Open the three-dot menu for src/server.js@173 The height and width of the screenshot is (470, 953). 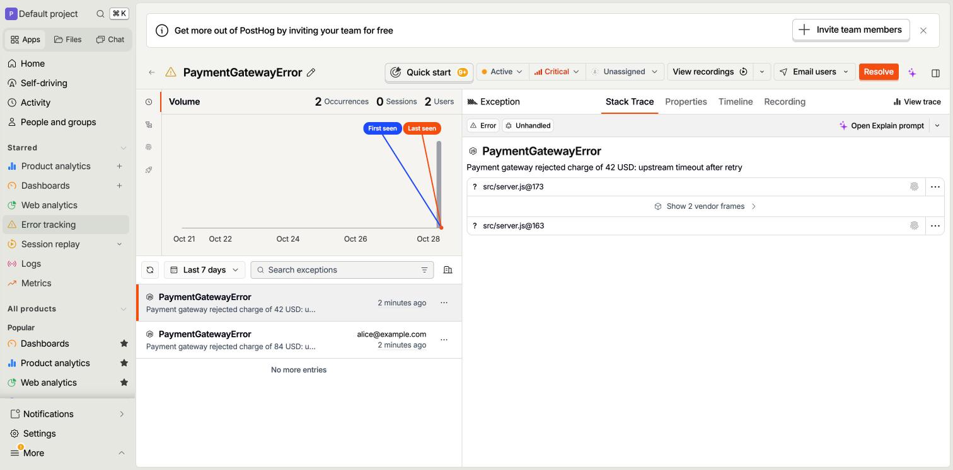pos(935,187)
